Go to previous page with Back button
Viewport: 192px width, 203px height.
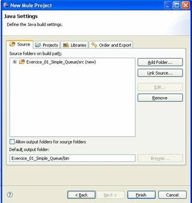(82, 195)
